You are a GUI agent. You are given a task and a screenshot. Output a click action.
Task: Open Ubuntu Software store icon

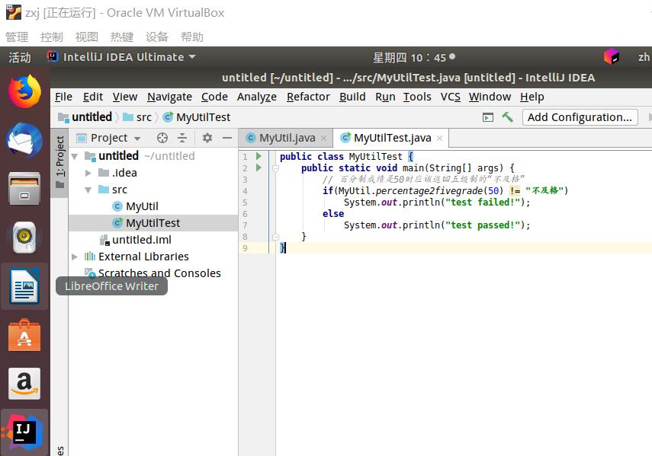point(24,335)
